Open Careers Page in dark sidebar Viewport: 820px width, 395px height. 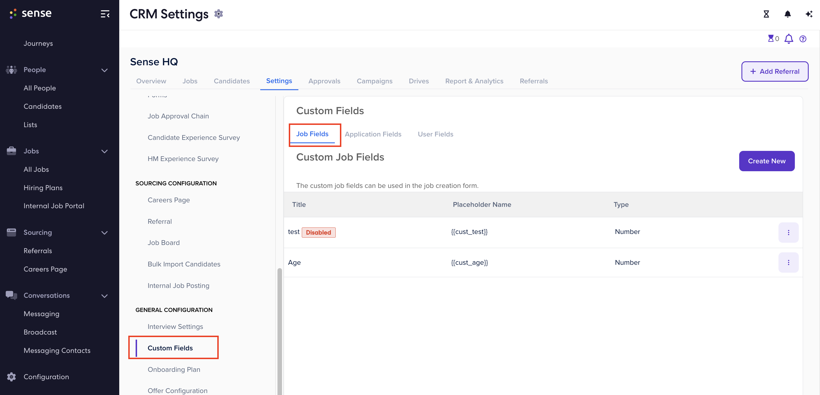[45, 269]
